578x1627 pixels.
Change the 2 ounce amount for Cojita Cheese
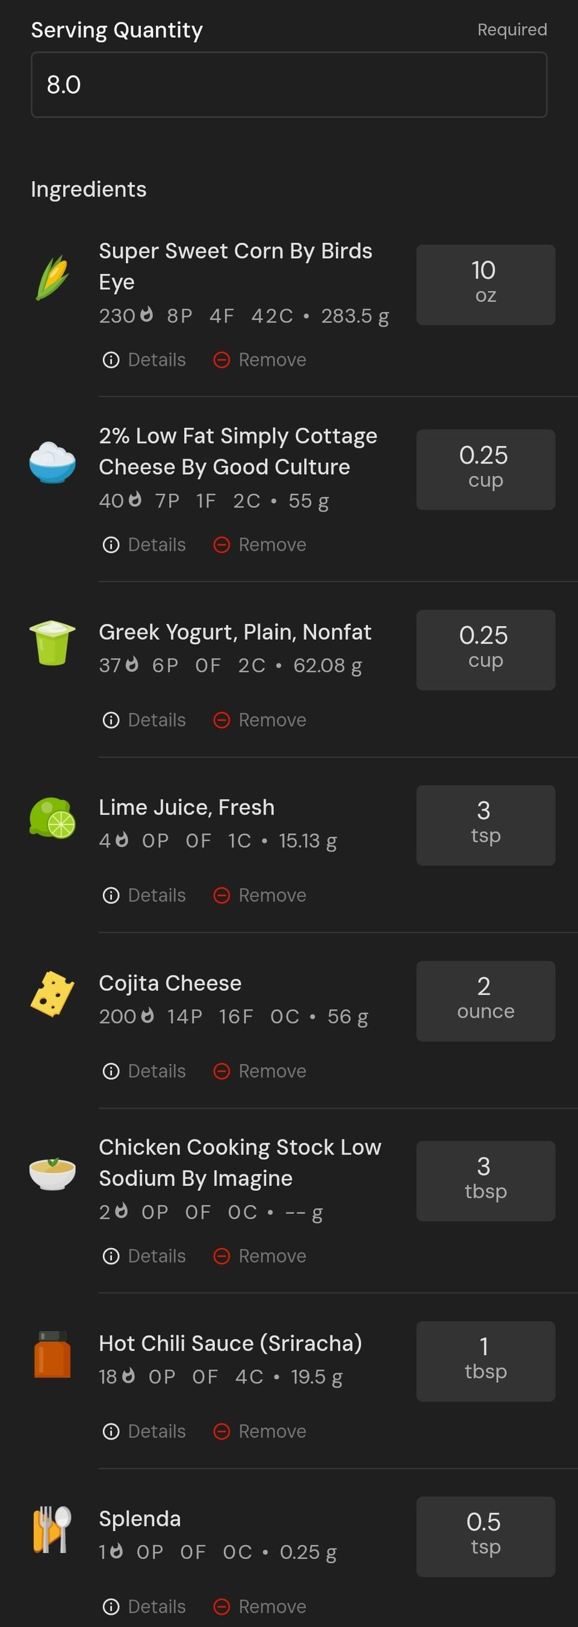(485, 1001)
